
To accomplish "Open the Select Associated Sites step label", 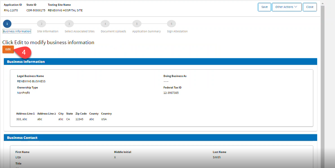I will click(x=79, y=31).
